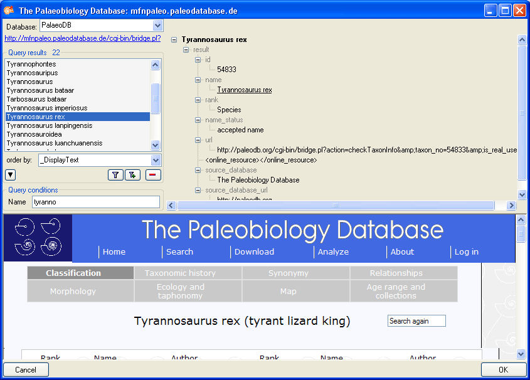The height and width of the screenshot is (380, 530).
Task: Click the underlined Tyrannosaurus rex tree link
Action: coord(245,90)
